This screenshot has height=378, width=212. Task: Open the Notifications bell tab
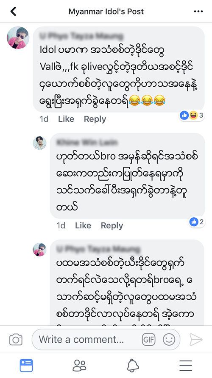[x=133, y=366]
